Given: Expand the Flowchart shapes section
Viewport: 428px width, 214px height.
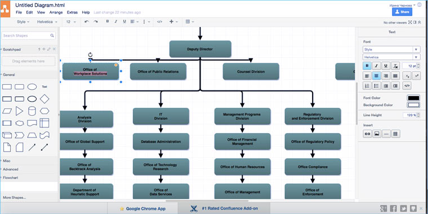Looking at the screenshot, I should pos(10,177).
